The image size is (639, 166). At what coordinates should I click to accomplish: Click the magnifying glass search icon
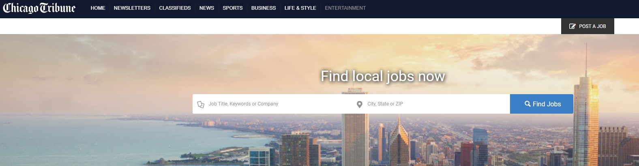click(527, 104)
